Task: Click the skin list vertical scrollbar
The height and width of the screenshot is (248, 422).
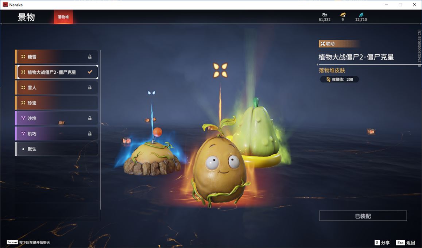Action: [101, 129]
